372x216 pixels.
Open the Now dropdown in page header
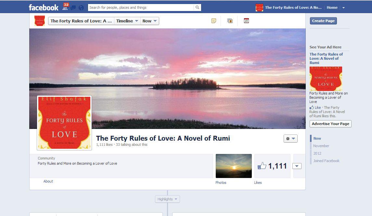coord(149,21)
